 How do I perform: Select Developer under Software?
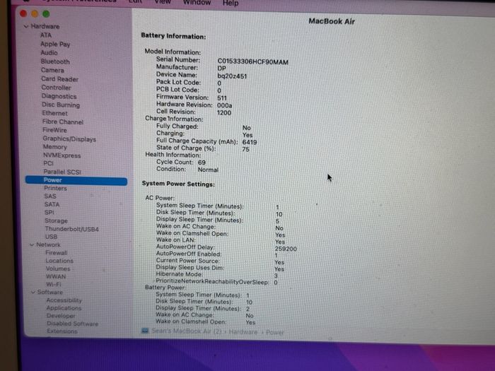[61, 316]
